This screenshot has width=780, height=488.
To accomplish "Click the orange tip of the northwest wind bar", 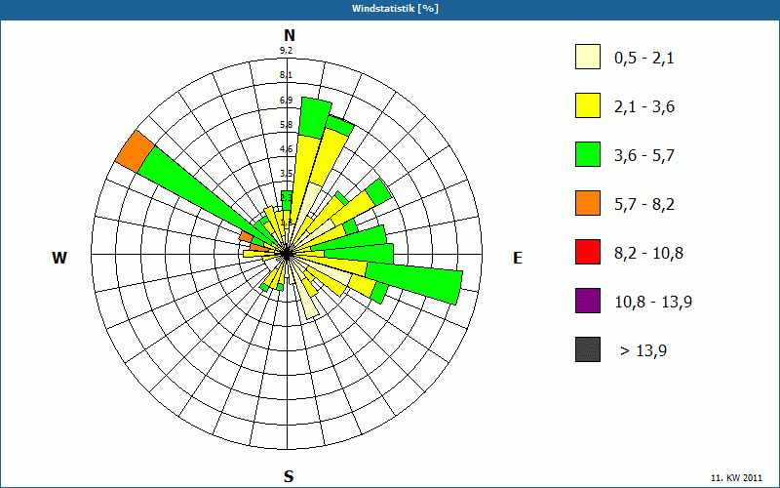I will click(x=135, y=151).
